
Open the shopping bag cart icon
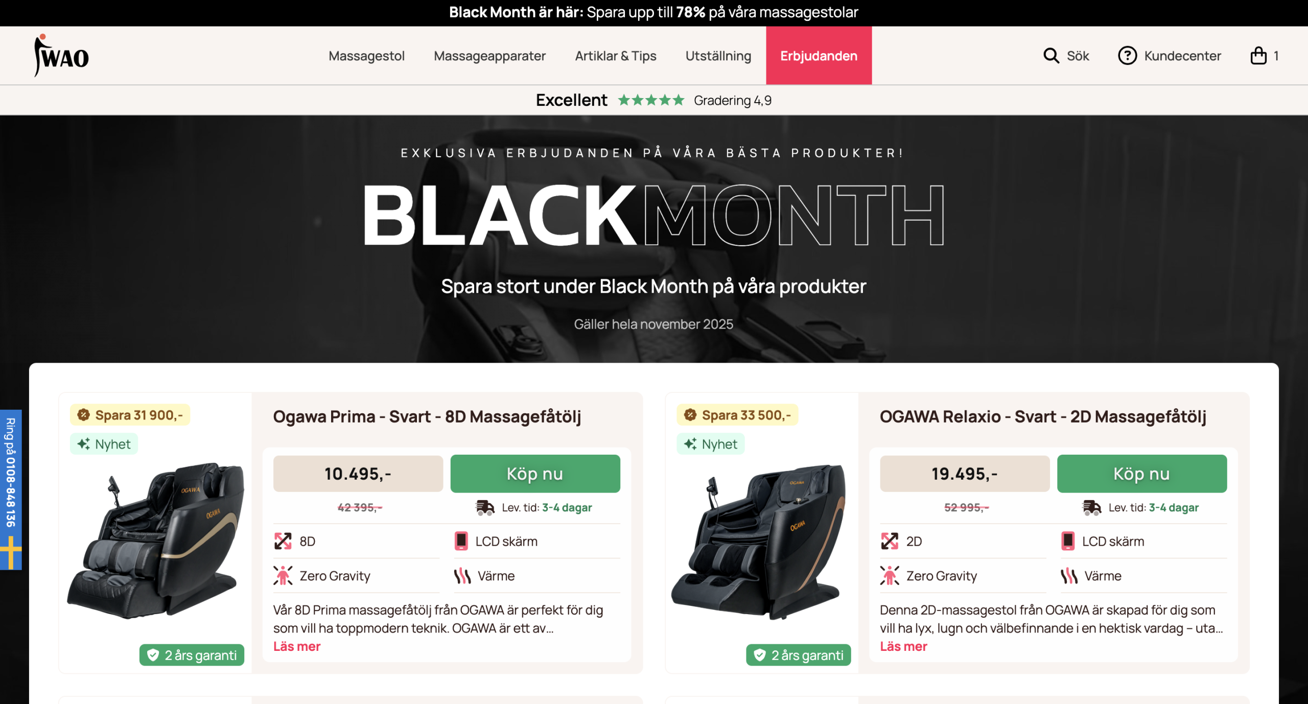click(1258, 56)
